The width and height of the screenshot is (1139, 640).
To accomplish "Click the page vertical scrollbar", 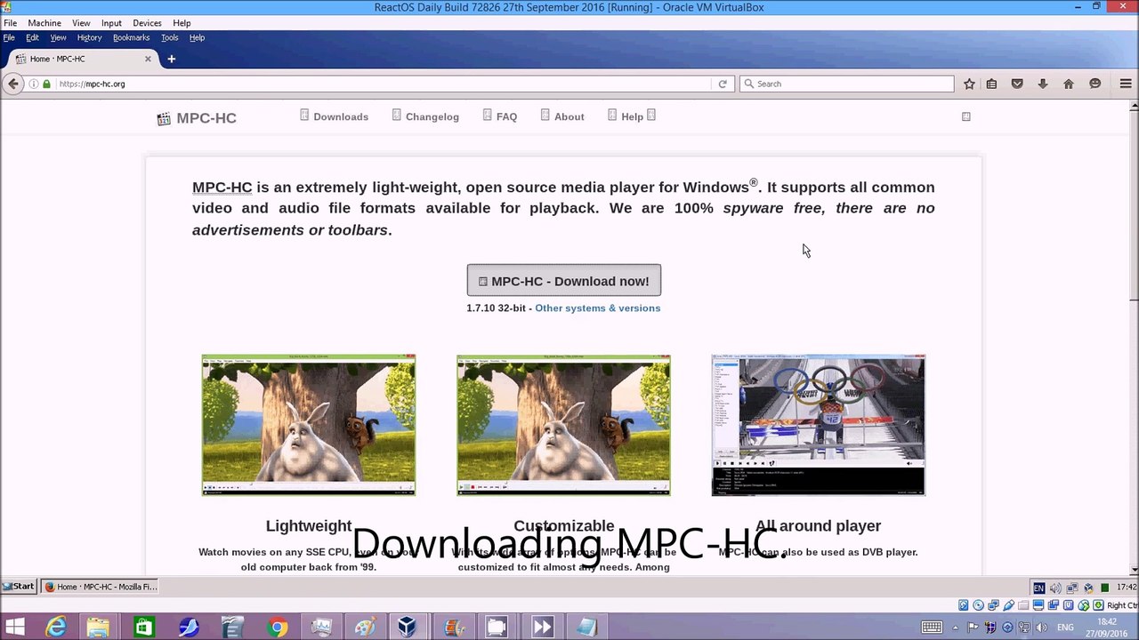I will (x=1134, y=204).
